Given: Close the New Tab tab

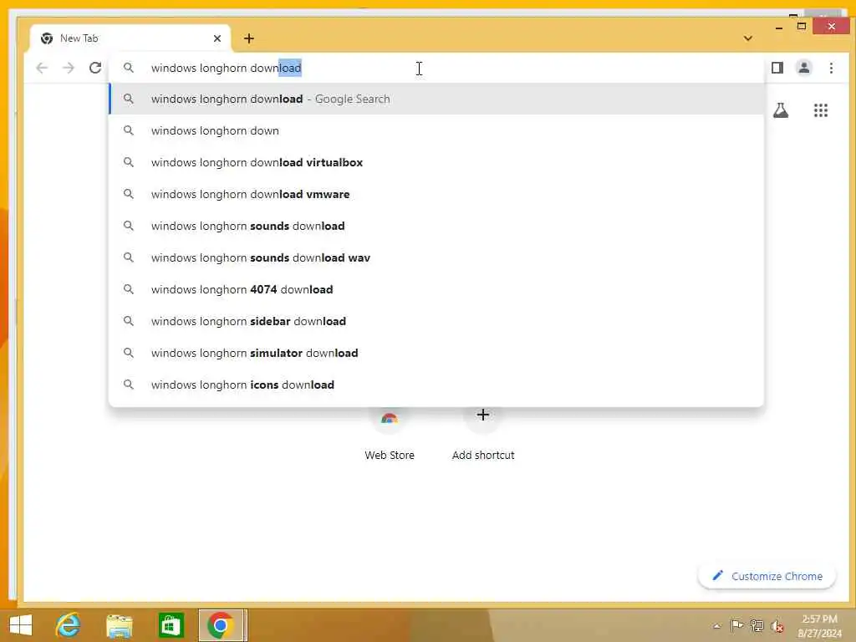Looking at the screenshot, I should pos(217,38).
